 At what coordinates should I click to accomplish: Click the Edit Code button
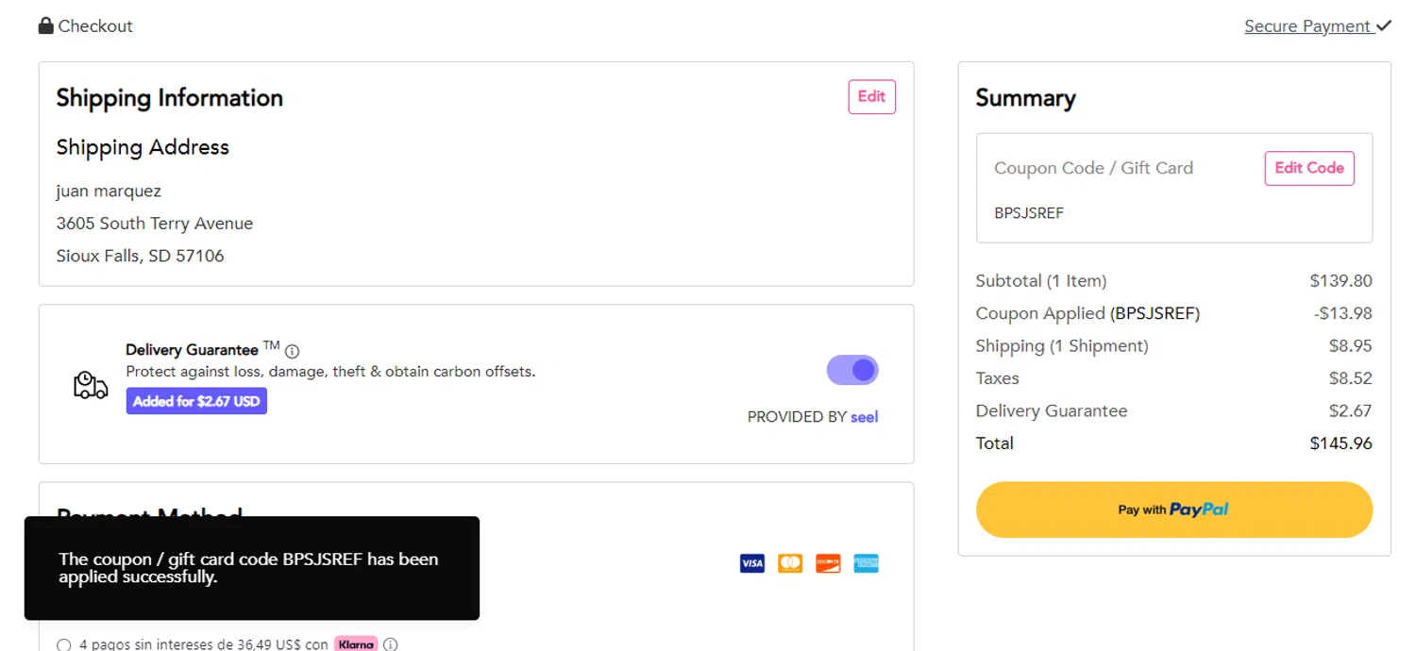pyautogui.click(x=1308, y=168)
